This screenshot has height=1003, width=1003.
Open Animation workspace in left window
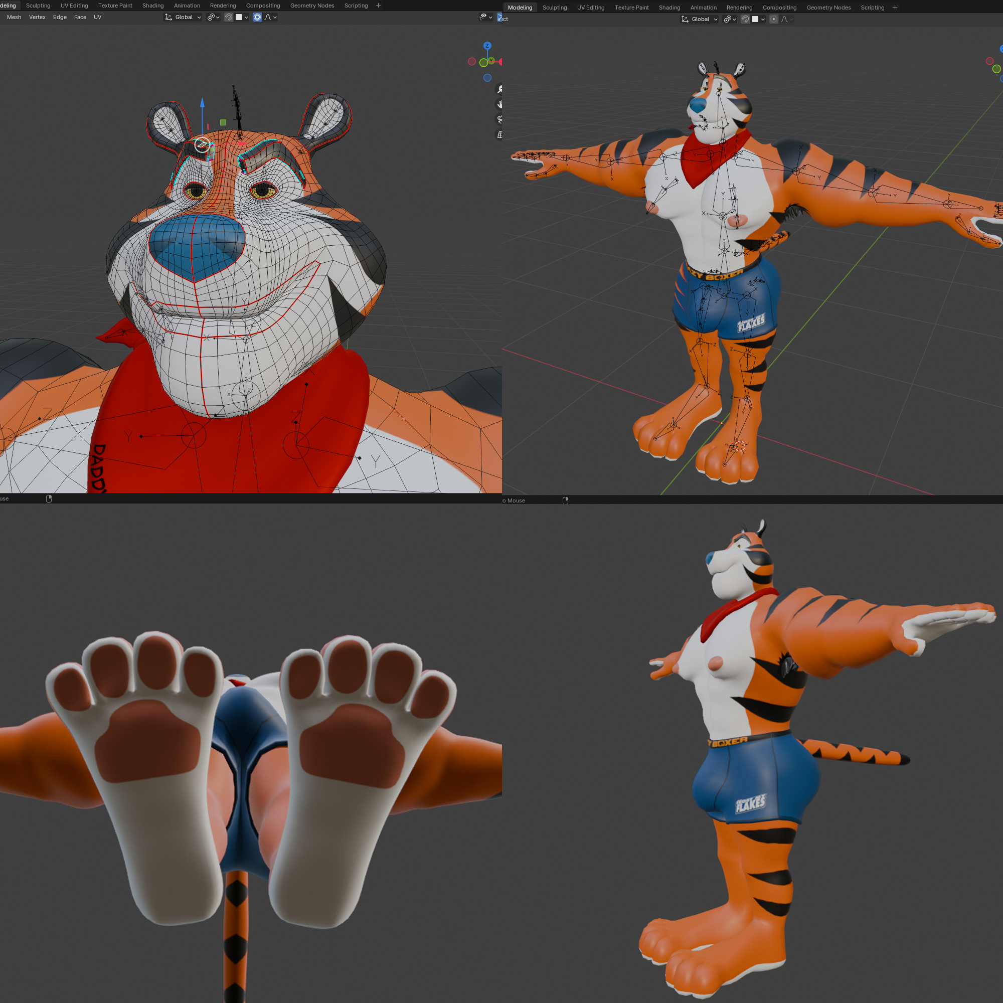[187, 6]
